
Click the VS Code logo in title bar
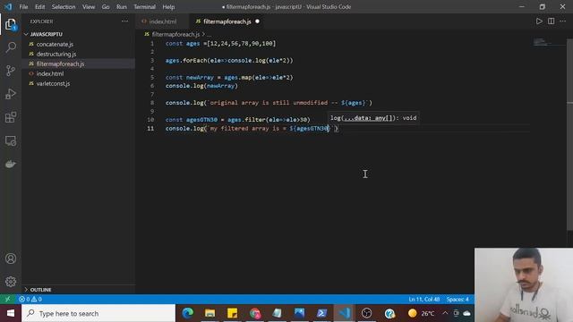coord(8,6)
